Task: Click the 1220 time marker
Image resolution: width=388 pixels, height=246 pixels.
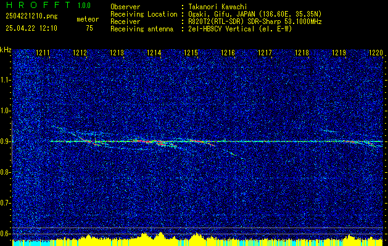Action: click(376, 53)
